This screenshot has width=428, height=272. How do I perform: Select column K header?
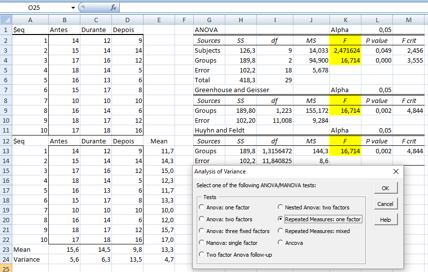coord(346,20)
